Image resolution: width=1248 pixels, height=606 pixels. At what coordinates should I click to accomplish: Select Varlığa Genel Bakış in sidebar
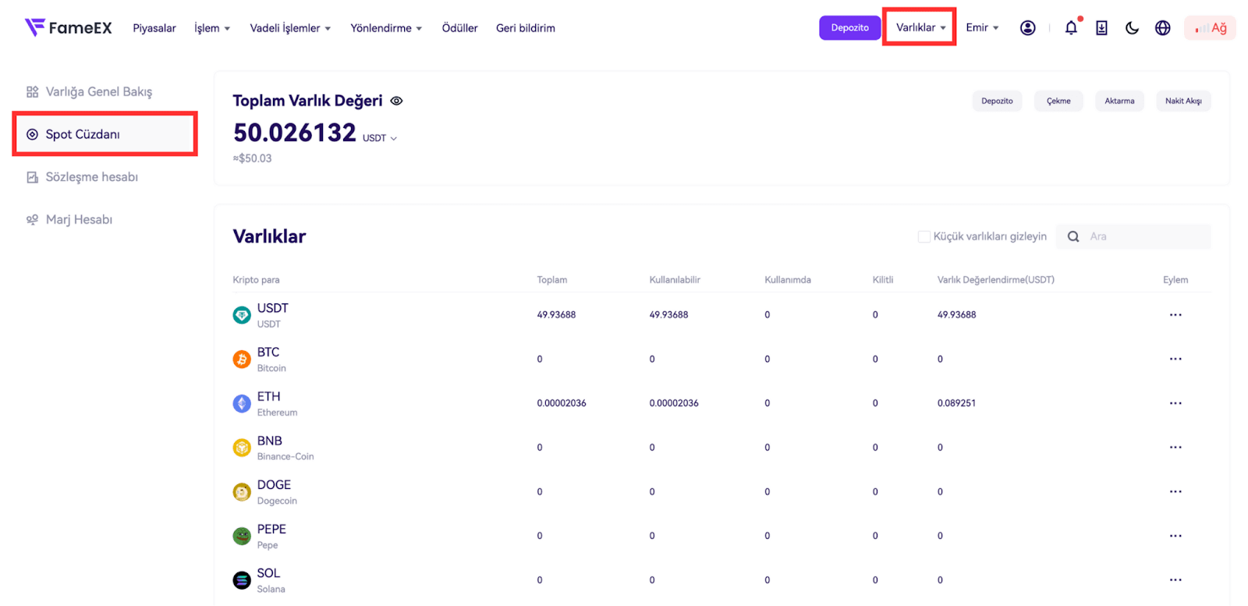point(99,92)
